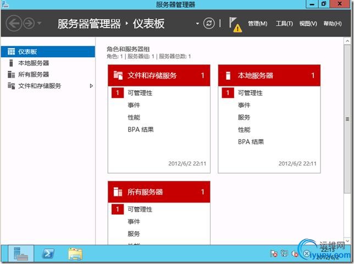Open BPA 结果 in the 本地服务器 tile

pos(251,141)
